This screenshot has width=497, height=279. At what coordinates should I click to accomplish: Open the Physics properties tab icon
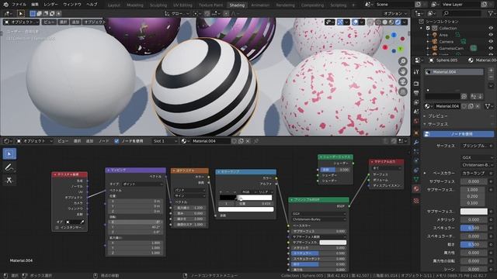click(x=416, y=160)
